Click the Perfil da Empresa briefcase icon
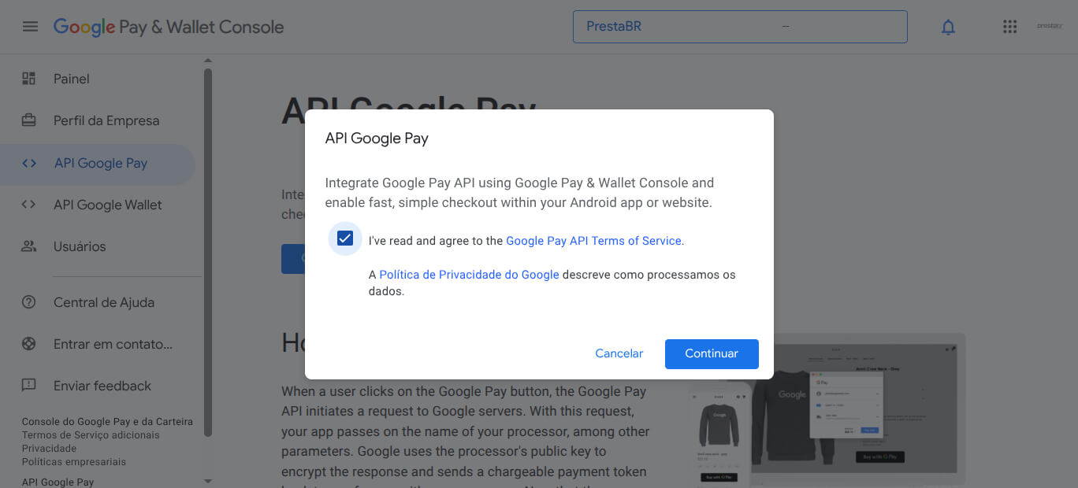This screenshot has width=1078, height=488. tap(29, 120)
